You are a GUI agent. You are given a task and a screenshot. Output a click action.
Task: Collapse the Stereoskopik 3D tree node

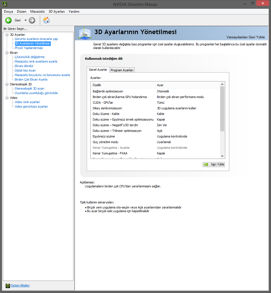coord(7,84)
